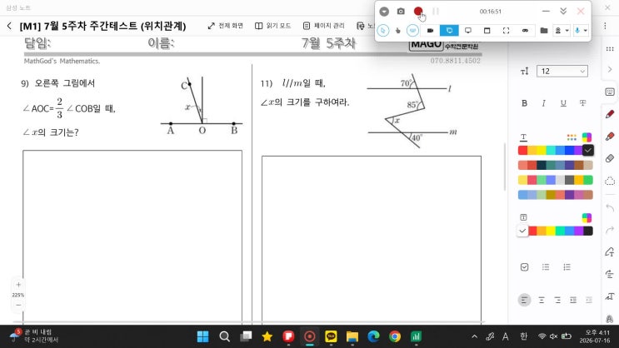Open page management (페이지 관리)
The height and width of the screenshot is (348, 619).
click(324, 26)
